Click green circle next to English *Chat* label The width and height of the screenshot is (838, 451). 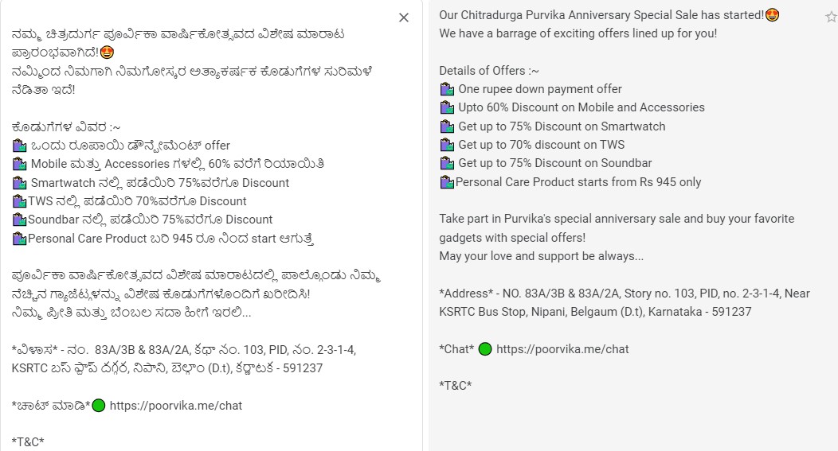pyautogui.click(x=485, y=349)
